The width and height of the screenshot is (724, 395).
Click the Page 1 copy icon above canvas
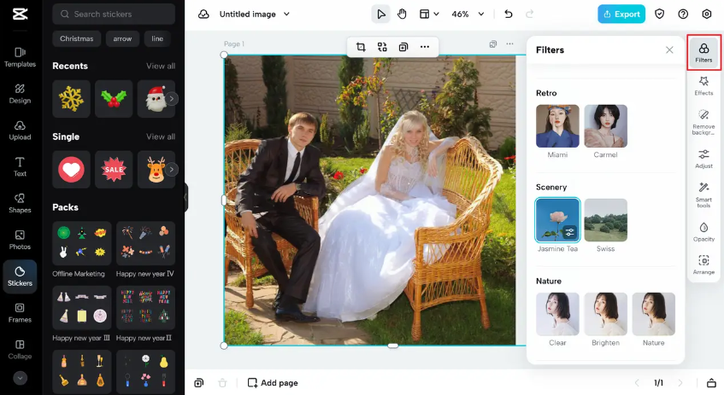point(493,44)
